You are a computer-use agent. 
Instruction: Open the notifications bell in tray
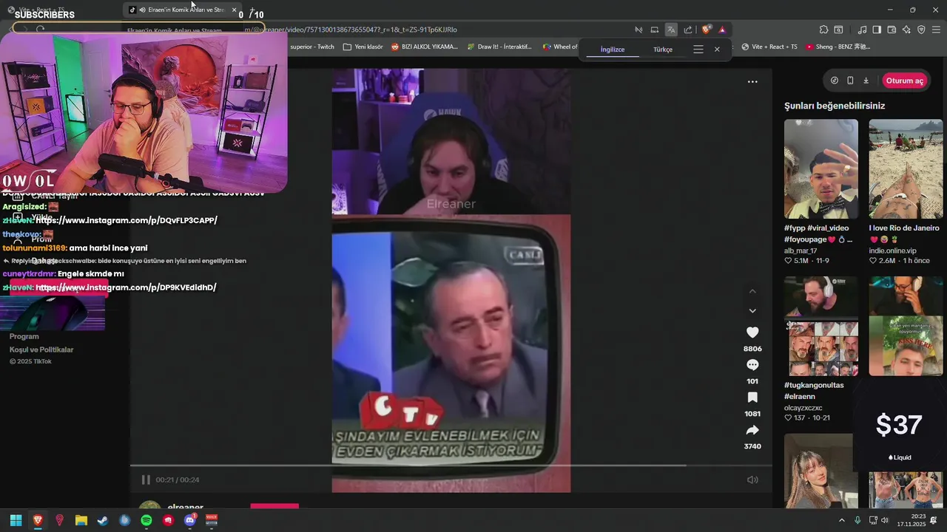(934, 520)
